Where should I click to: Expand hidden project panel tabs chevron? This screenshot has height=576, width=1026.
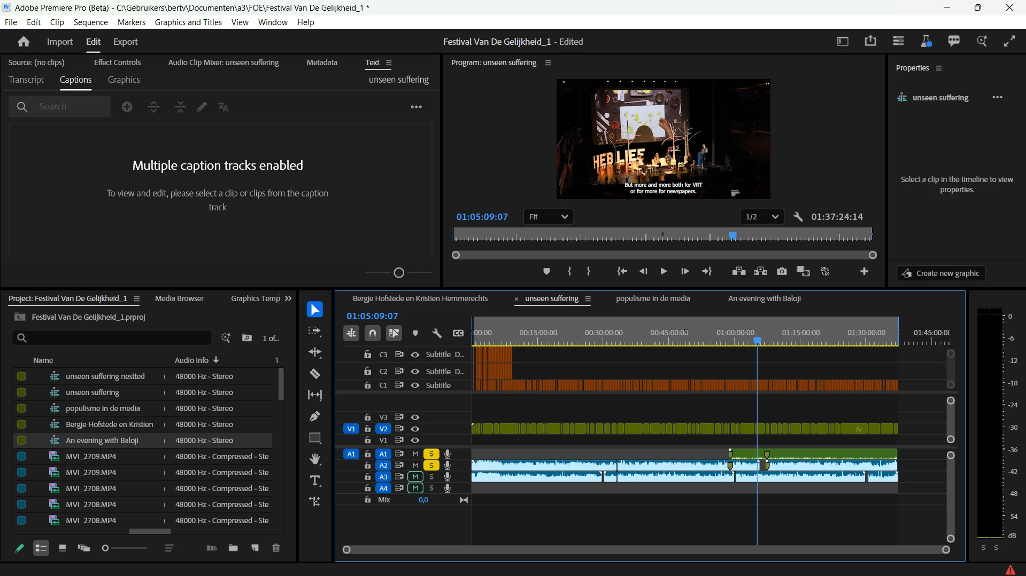tap(289, 298)
